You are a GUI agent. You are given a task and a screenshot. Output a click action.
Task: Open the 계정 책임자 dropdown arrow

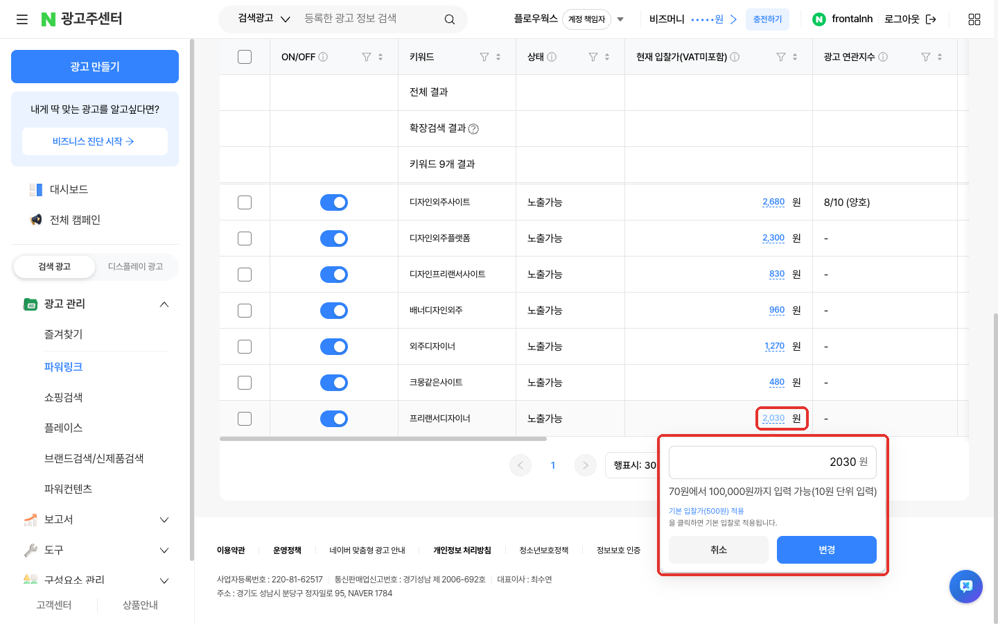coord(620,19)
